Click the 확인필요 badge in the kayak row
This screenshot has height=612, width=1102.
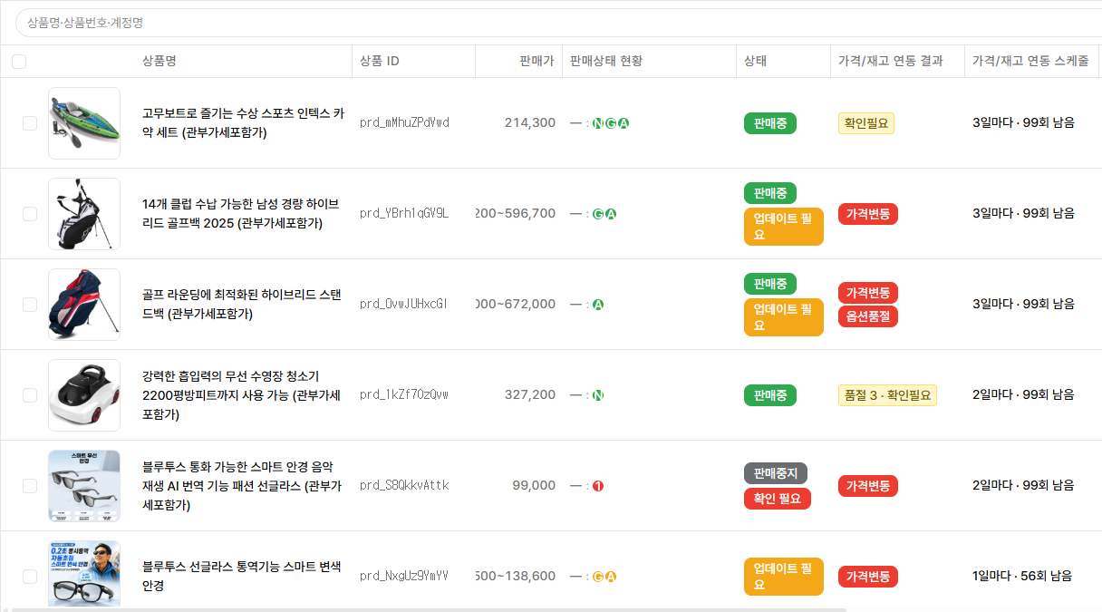point(866,123)
